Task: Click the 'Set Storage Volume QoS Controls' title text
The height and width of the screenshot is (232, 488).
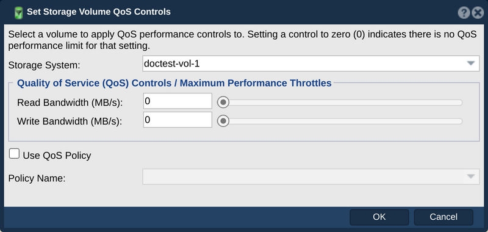Action: coord(99,12)
